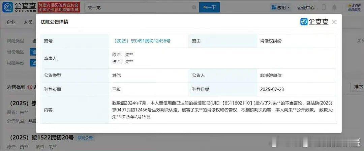Click the 法院公告 tag on 皖1522 result
The width and height of the screenshot is (364, 151).
click(x=85, y=138)
